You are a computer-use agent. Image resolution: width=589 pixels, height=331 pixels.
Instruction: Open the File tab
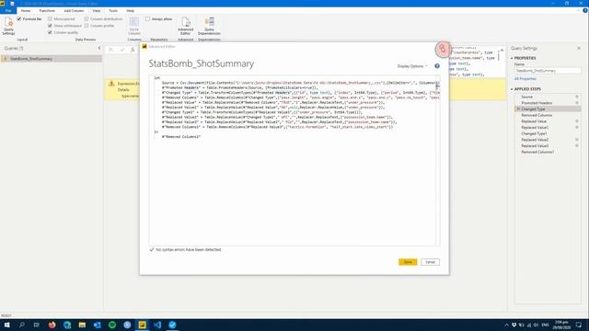coord(8,11)
